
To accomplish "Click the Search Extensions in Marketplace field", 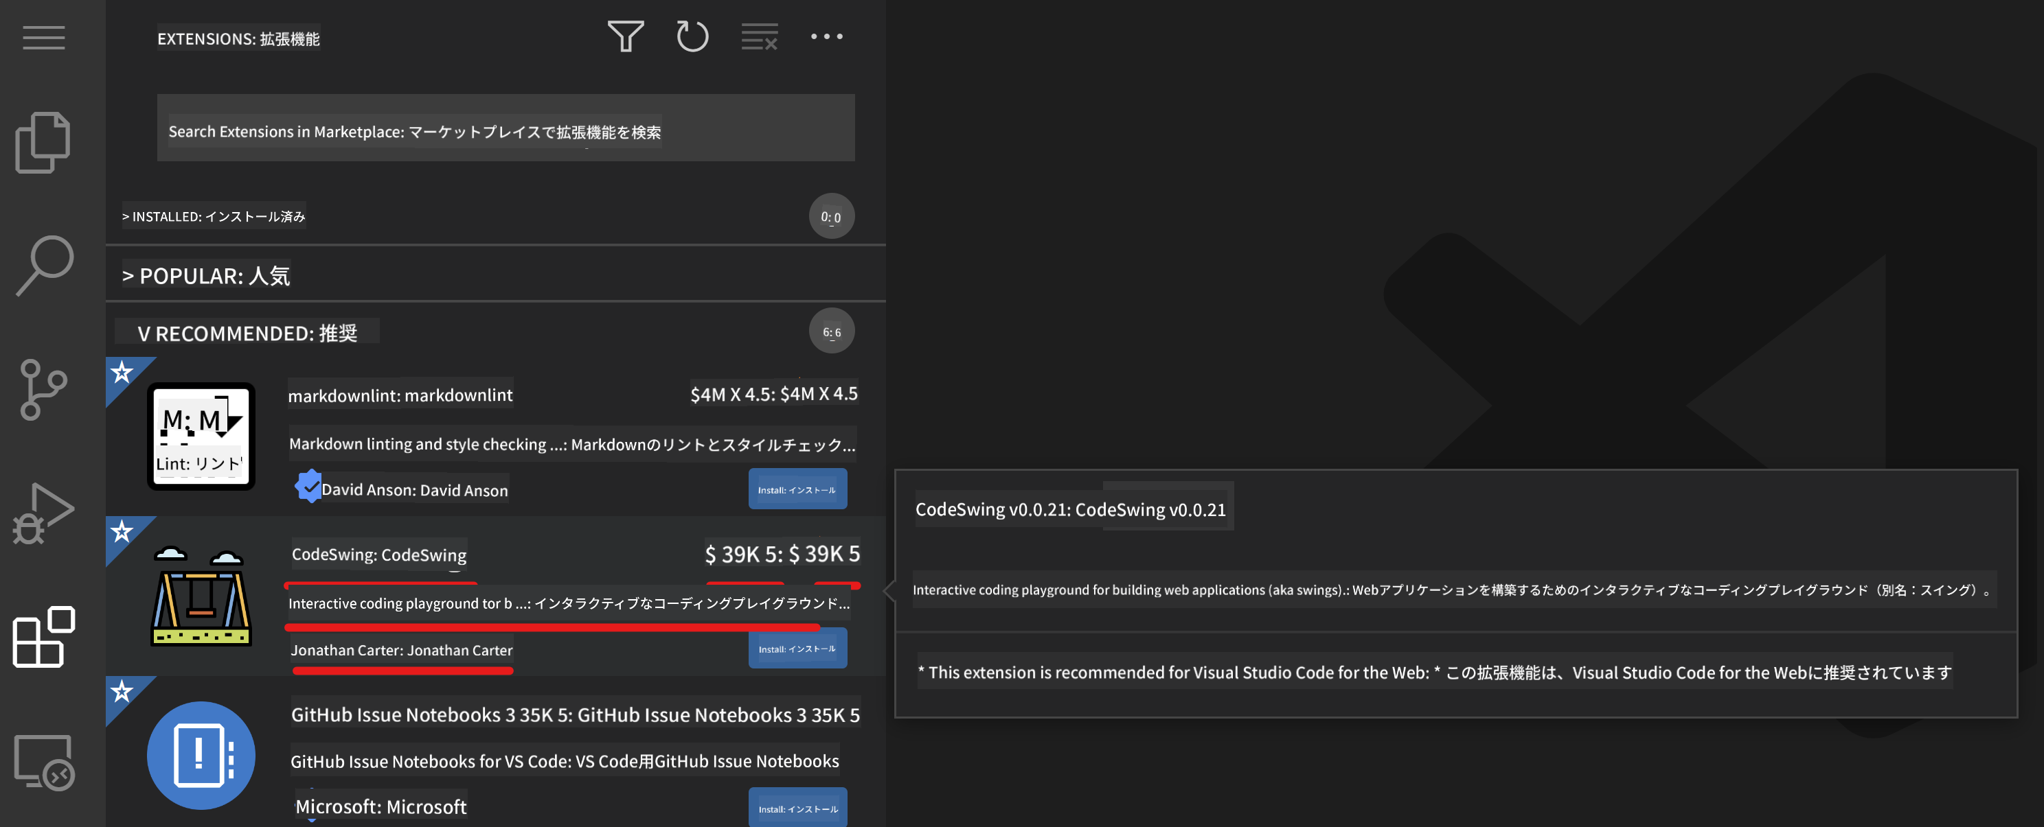I will 505,128.
